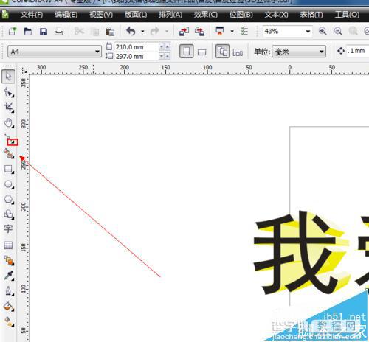Toggle apply layout to current page only
This screenshot has width=369, height=342.
pos(238,52)
